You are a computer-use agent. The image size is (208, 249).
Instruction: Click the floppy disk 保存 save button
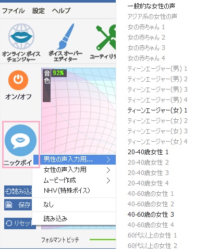click(x=18, y=205)
